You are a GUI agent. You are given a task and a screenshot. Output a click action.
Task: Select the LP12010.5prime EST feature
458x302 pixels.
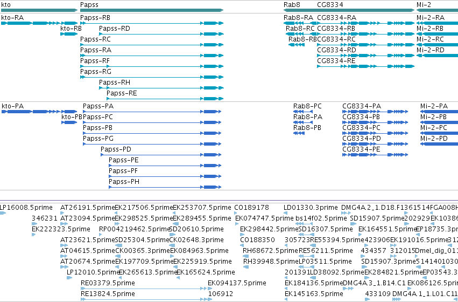click(x=69, y=278)
